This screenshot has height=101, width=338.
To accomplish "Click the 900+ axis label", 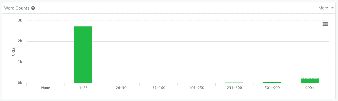I will point(310,88).
